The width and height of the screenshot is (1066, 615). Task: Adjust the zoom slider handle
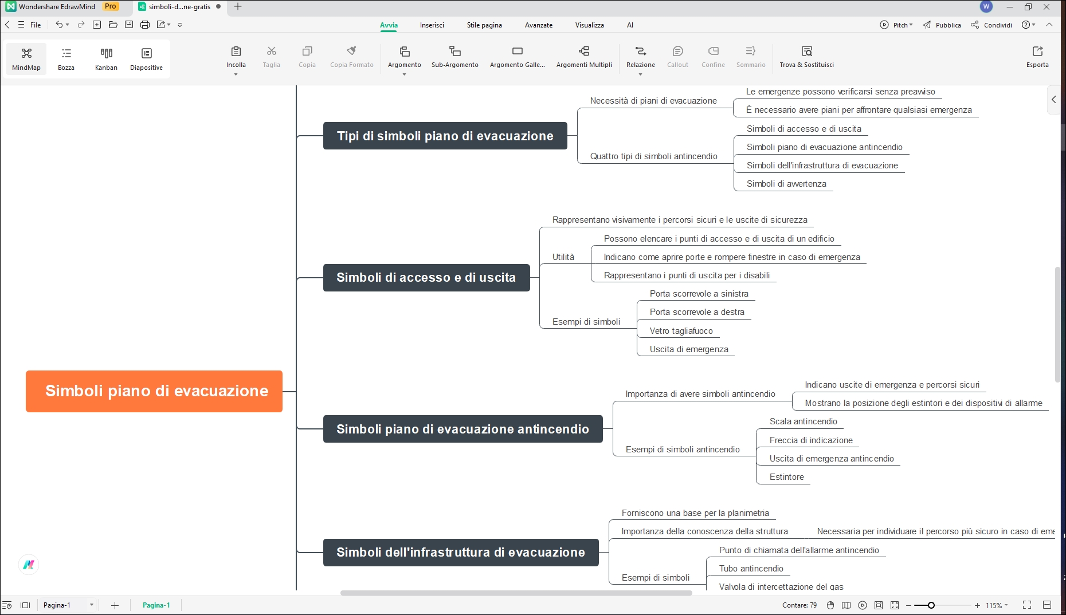click(931, 605)
